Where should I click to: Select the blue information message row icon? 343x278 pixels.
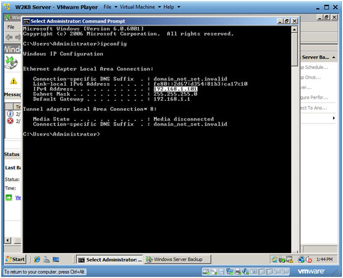click(10, 114)
